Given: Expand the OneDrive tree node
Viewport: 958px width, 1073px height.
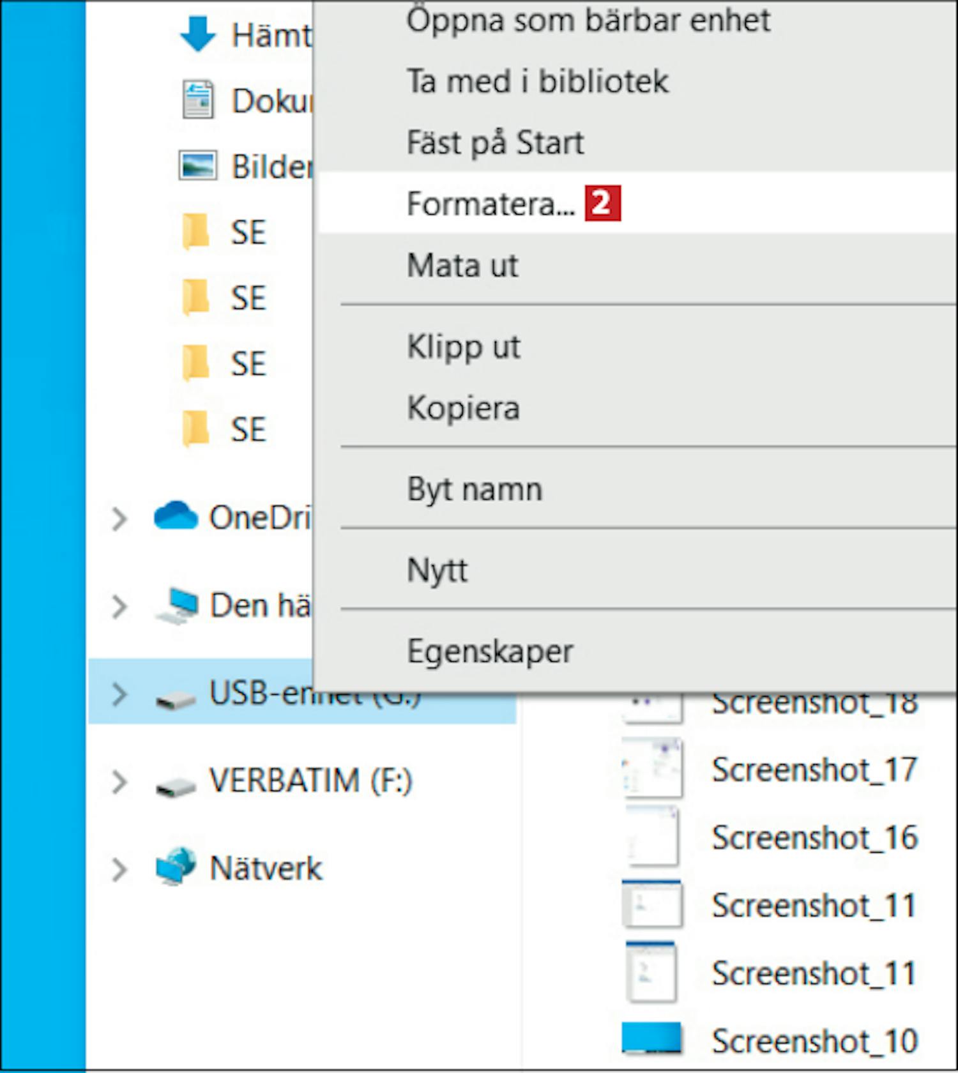Looking at the screenshot, I should click(119, 518).
